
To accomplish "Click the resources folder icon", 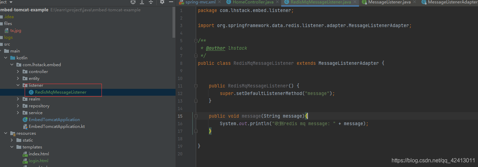I will 13,133.
